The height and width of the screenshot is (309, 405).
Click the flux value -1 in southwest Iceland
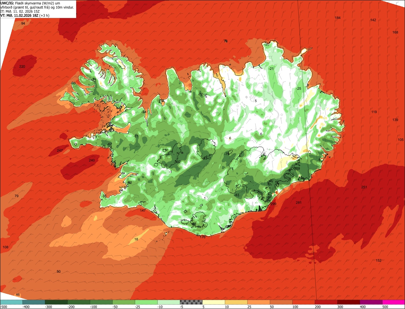tap(170, 172)
